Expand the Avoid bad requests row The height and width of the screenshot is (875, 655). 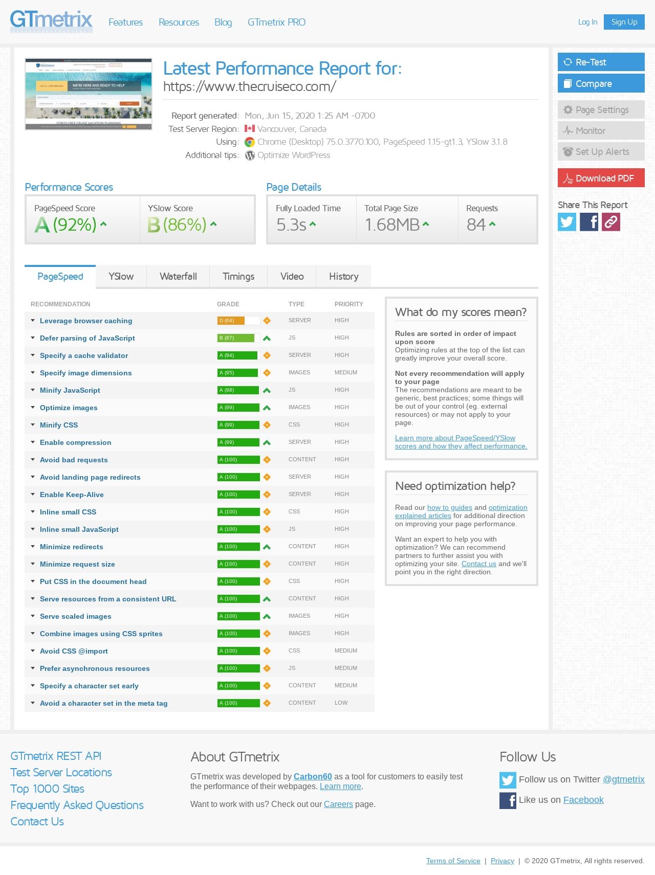[x=74, y=460]
